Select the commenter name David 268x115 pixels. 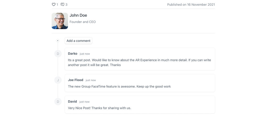[72, 101]
